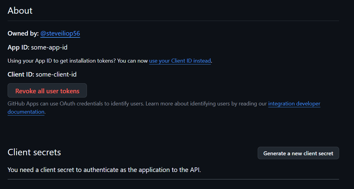The width and height of the screenshot is (354, 189).
Task: Generate a fresh client secret for the app
Action: [x=298, y=153]
